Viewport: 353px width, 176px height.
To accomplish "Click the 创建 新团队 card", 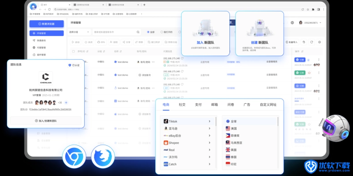I will (259, 33).
